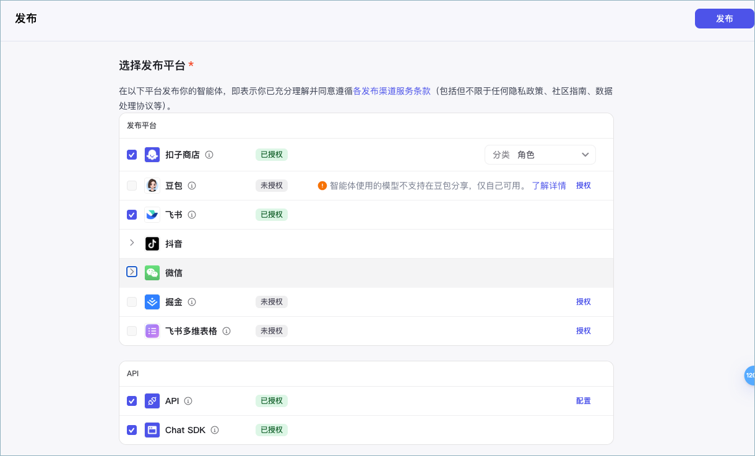Uncheck the 扣子商店 checkbox
Screen dimensions: 755x456
tap(132, 155)
